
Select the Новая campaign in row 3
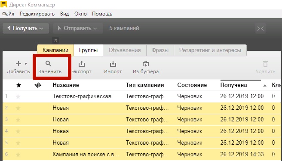pyautogui.click(x=61, y=119)
